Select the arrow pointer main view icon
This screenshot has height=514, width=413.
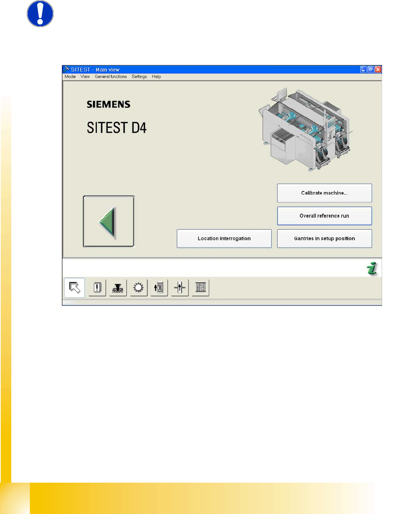click(x=75, y=288)
